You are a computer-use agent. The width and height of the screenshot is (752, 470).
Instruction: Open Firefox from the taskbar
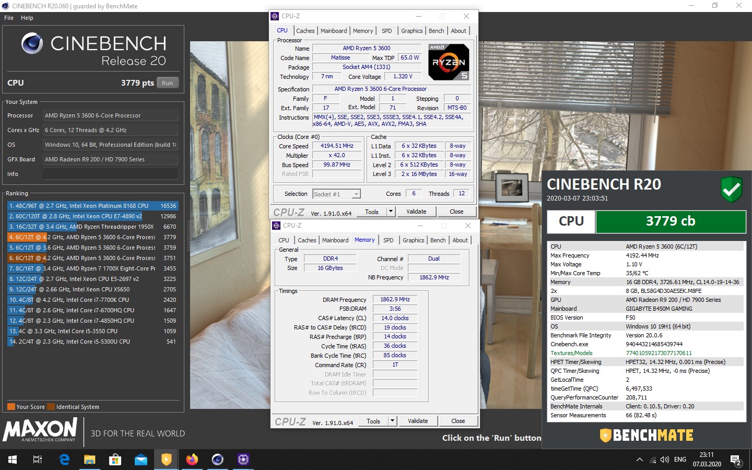(x=192, y=460)
